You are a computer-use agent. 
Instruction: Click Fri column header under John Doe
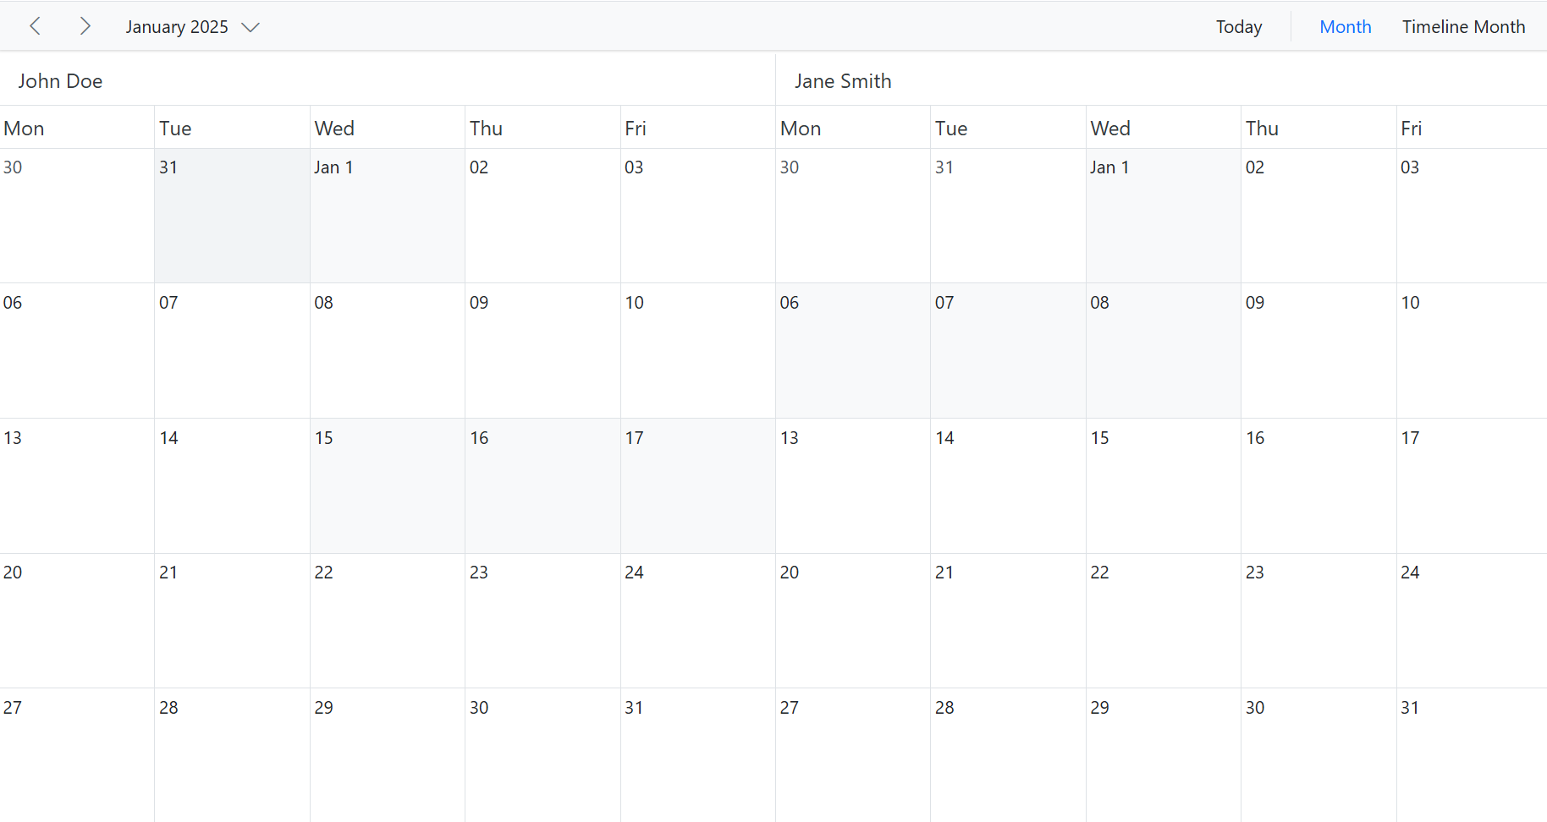(698, 128)
